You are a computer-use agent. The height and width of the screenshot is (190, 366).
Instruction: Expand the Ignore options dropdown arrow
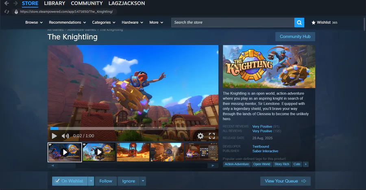click(x=143, y=181)
